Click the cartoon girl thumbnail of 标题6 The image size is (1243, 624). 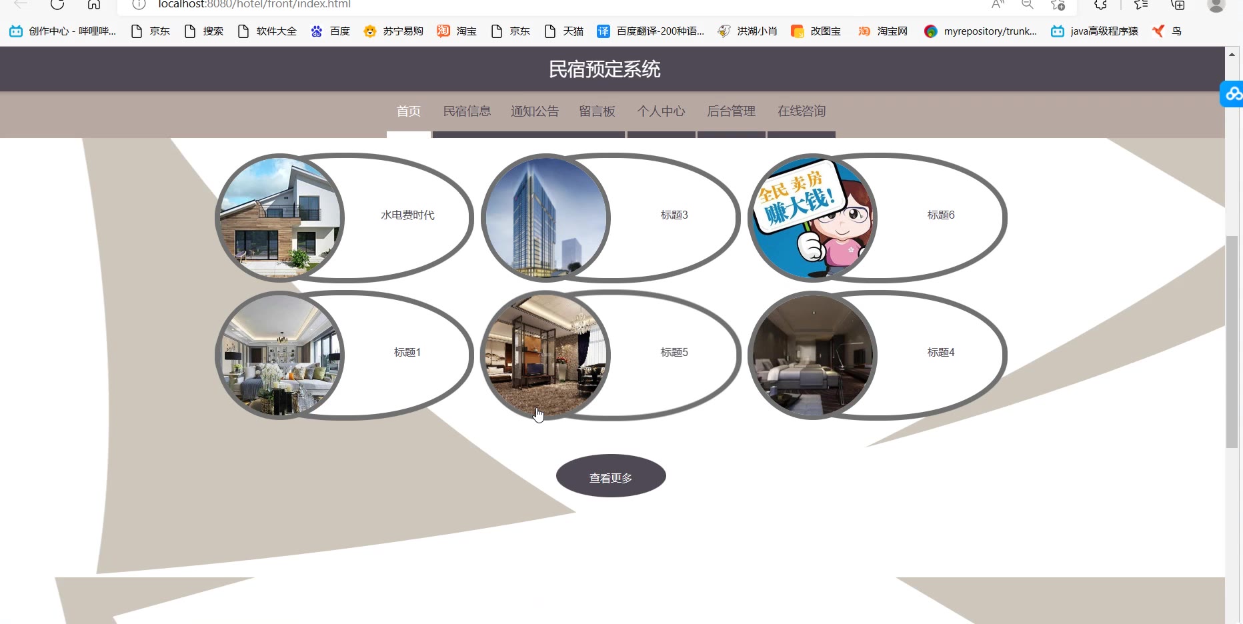coord(812,218)
